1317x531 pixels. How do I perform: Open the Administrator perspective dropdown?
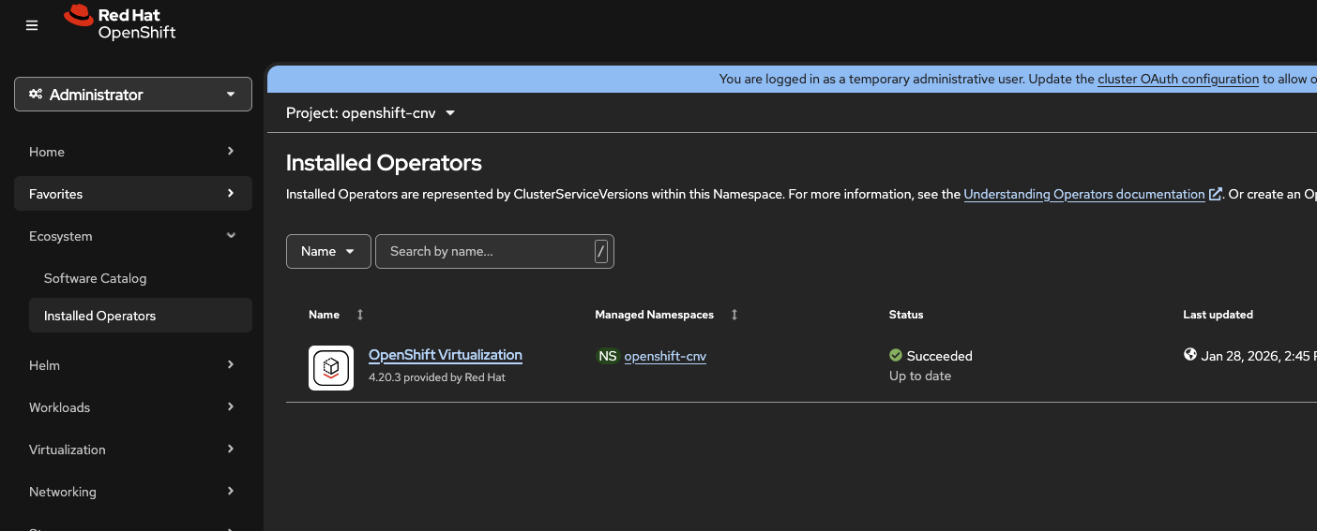click(133, 95)
